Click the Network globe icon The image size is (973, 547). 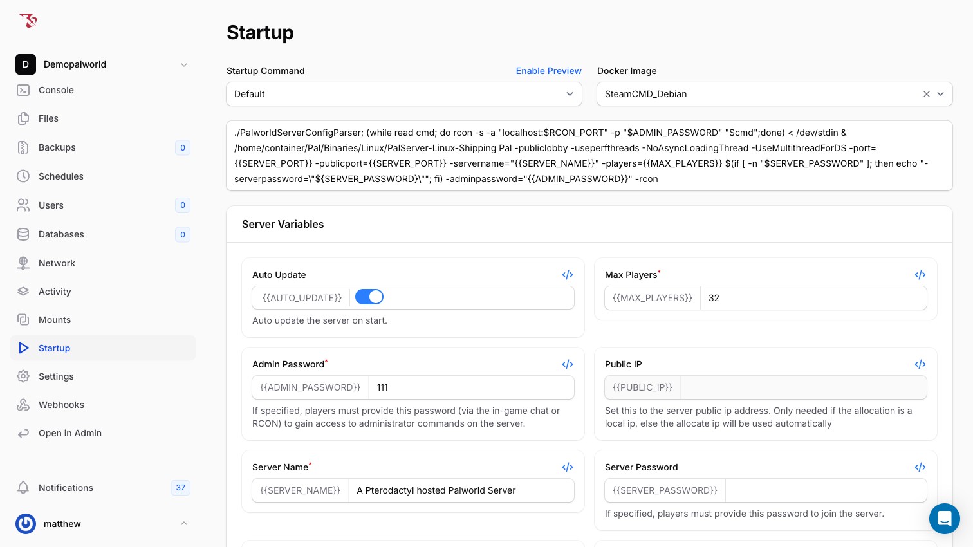tap(23, 263)
